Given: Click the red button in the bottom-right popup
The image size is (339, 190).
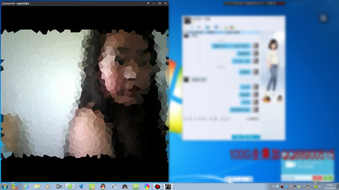Looking at the screenshot, I should [x=317, y=178].
